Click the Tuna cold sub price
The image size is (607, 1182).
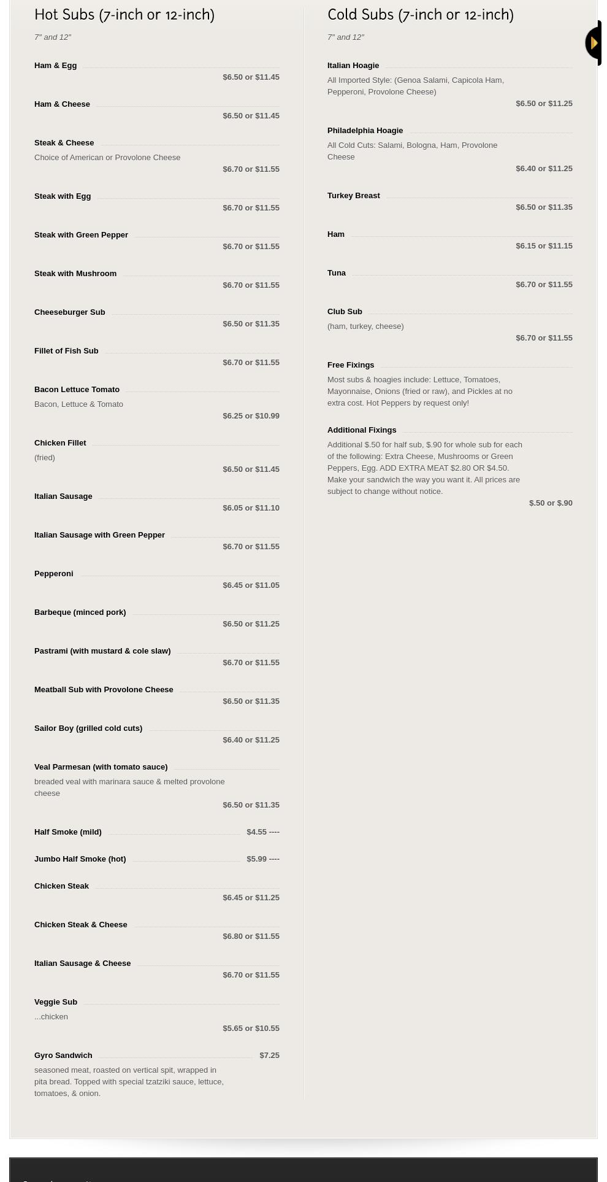point(544,285)
